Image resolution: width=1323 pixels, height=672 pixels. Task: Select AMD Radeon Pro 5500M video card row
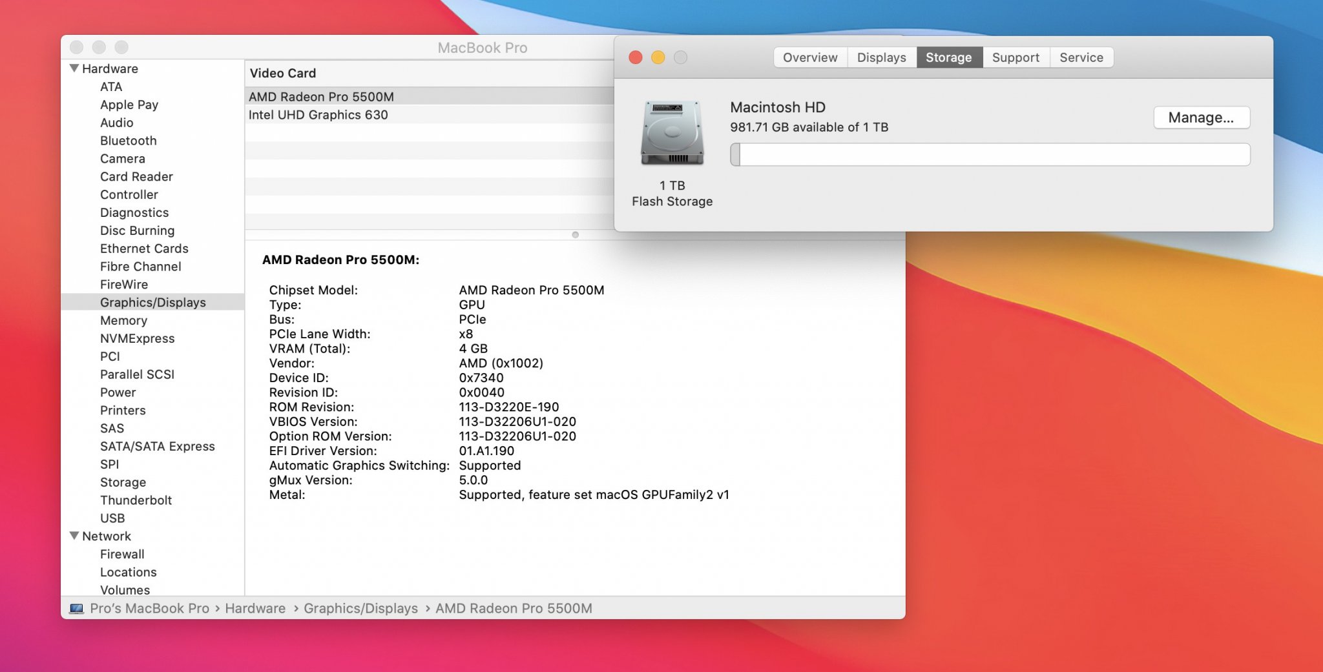430,96
